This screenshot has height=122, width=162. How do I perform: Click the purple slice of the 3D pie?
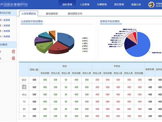click(41, 41)
